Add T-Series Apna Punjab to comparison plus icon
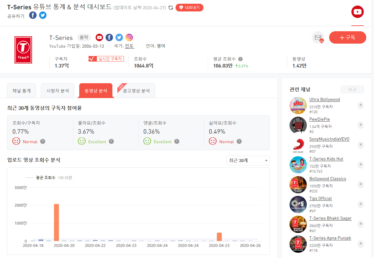The image size is (374, 258). [x=360, y=244]
